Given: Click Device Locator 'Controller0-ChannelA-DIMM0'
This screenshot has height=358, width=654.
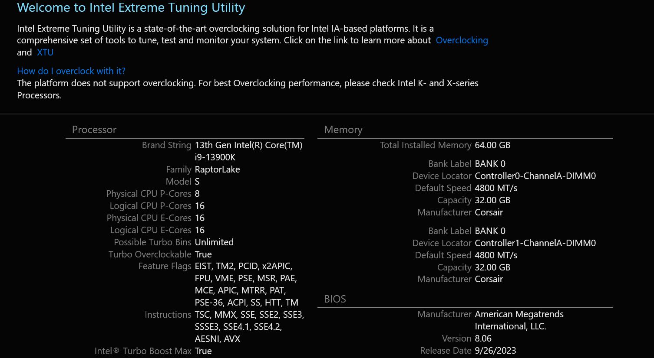Looking at the screenshot, I should pyautogui.click(x=535, y=176).
